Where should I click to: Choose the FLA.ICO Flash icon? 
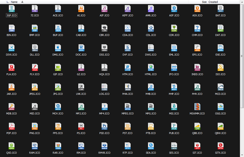12,68
